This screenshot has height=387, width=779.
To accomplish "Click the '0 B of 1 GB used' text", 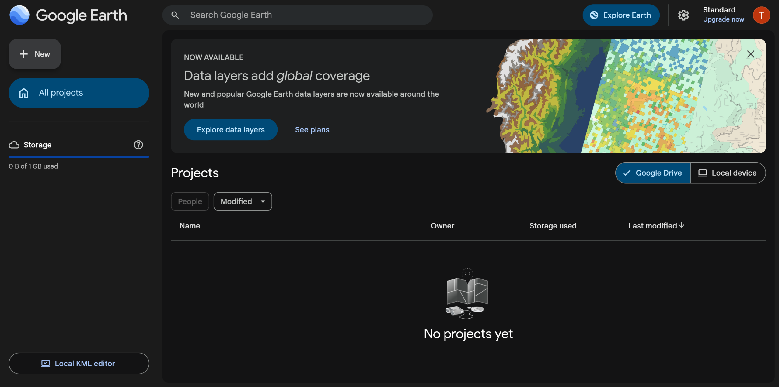I will click(x=33, y=166).
